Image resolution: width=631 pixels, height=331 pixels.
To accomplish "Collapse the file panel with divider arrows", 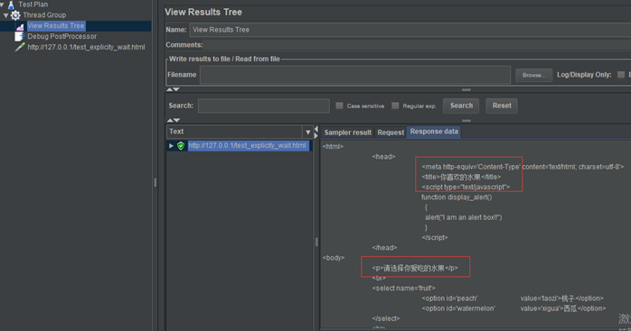I will 173,89.
